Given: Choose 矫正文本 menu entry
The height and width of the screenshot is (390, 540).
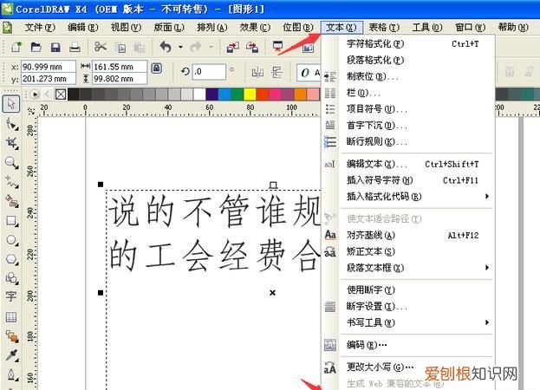Looking at the screenshot, I should click(x=408, y=251).
